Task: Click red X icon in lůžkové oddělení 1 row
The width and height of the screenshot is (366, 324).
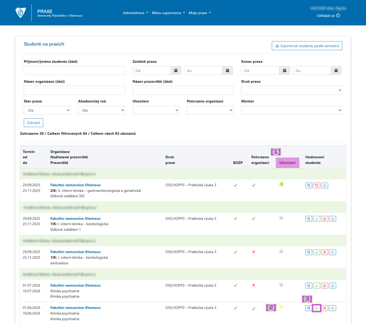Action: (325, 219)
